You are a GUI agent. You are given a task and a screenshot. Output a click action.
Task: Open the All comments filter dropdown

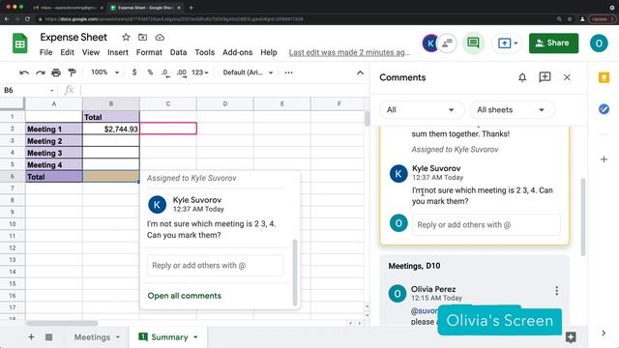click(x=422, y=109)
